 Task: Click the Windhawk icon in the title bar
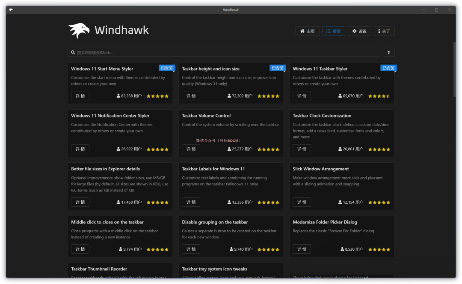click(11, 10)
